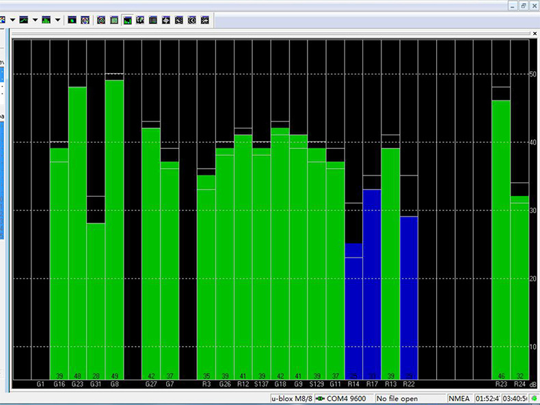Click the green connection icon beside COM4 9600
This screenshot has width=540, height=405.
coord(320,398)
